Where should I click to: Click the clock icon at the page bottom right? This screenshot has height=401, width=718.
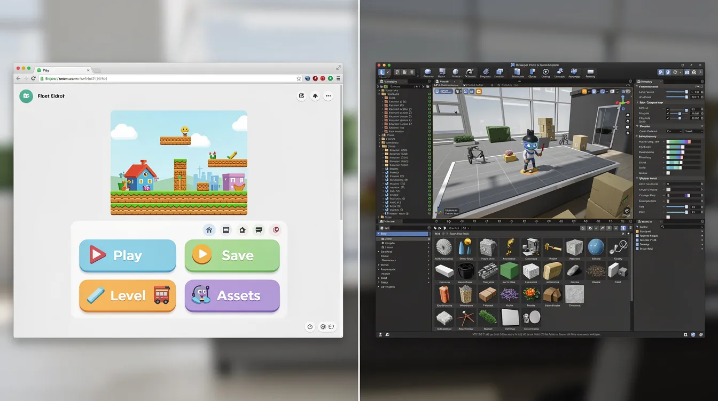pyautogui.click(x=310, y=327)
